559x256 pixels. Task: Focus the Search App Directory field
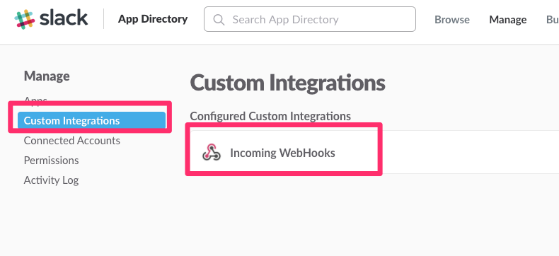click(x=310, y=19)
